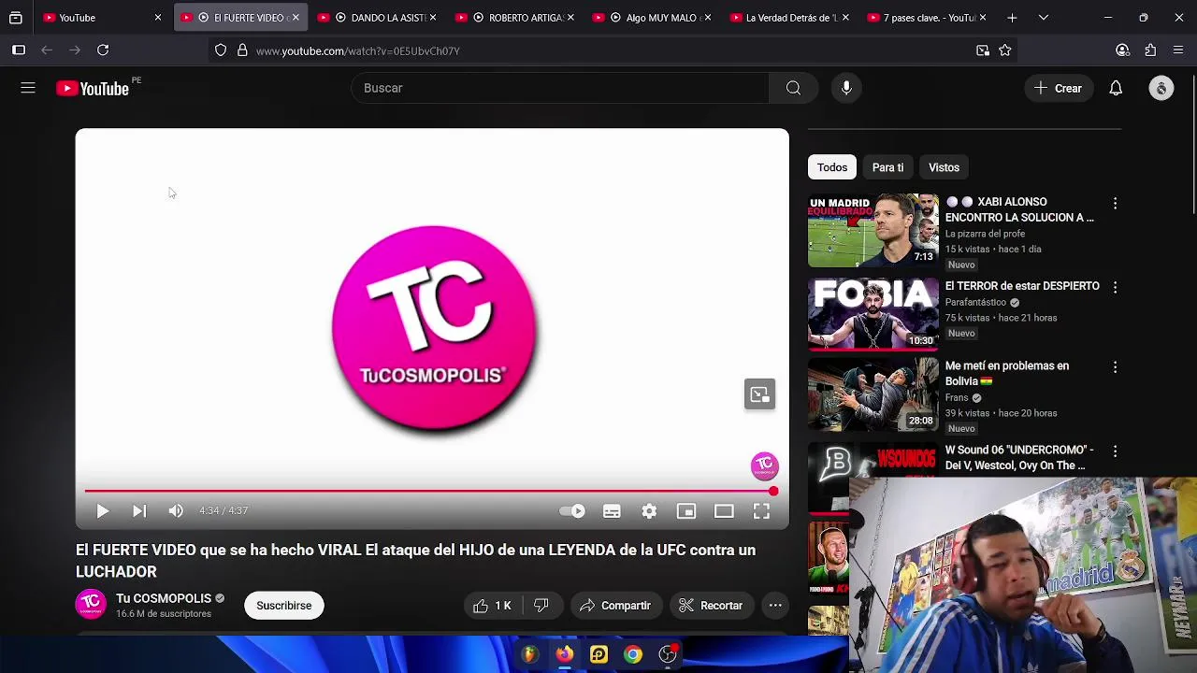Click the red video progress bar
Image resolution: width=1197 pixels, height=673 pixels.
428,491
